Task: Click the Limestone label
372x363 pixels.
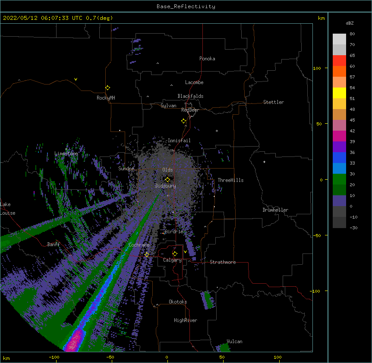Action: coord(66,153)
